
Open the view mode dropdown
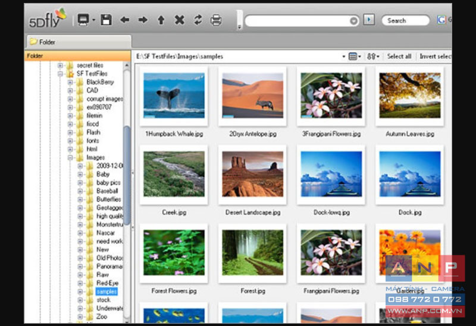355,56
